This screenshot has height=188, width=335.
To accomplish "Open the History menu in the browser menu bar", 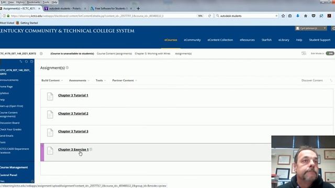I will [20, 2].
